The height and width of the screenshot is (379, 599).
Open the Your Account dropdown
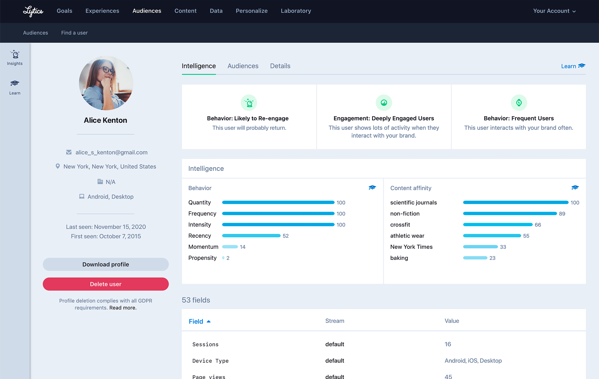coord(554,11)
